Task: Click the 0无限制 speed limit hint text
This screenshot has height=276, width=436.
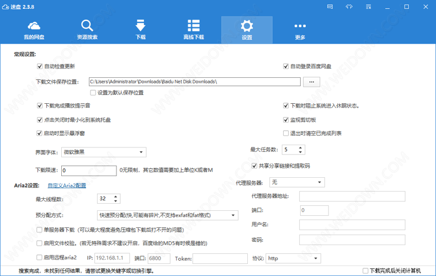Action: [166, 170]
